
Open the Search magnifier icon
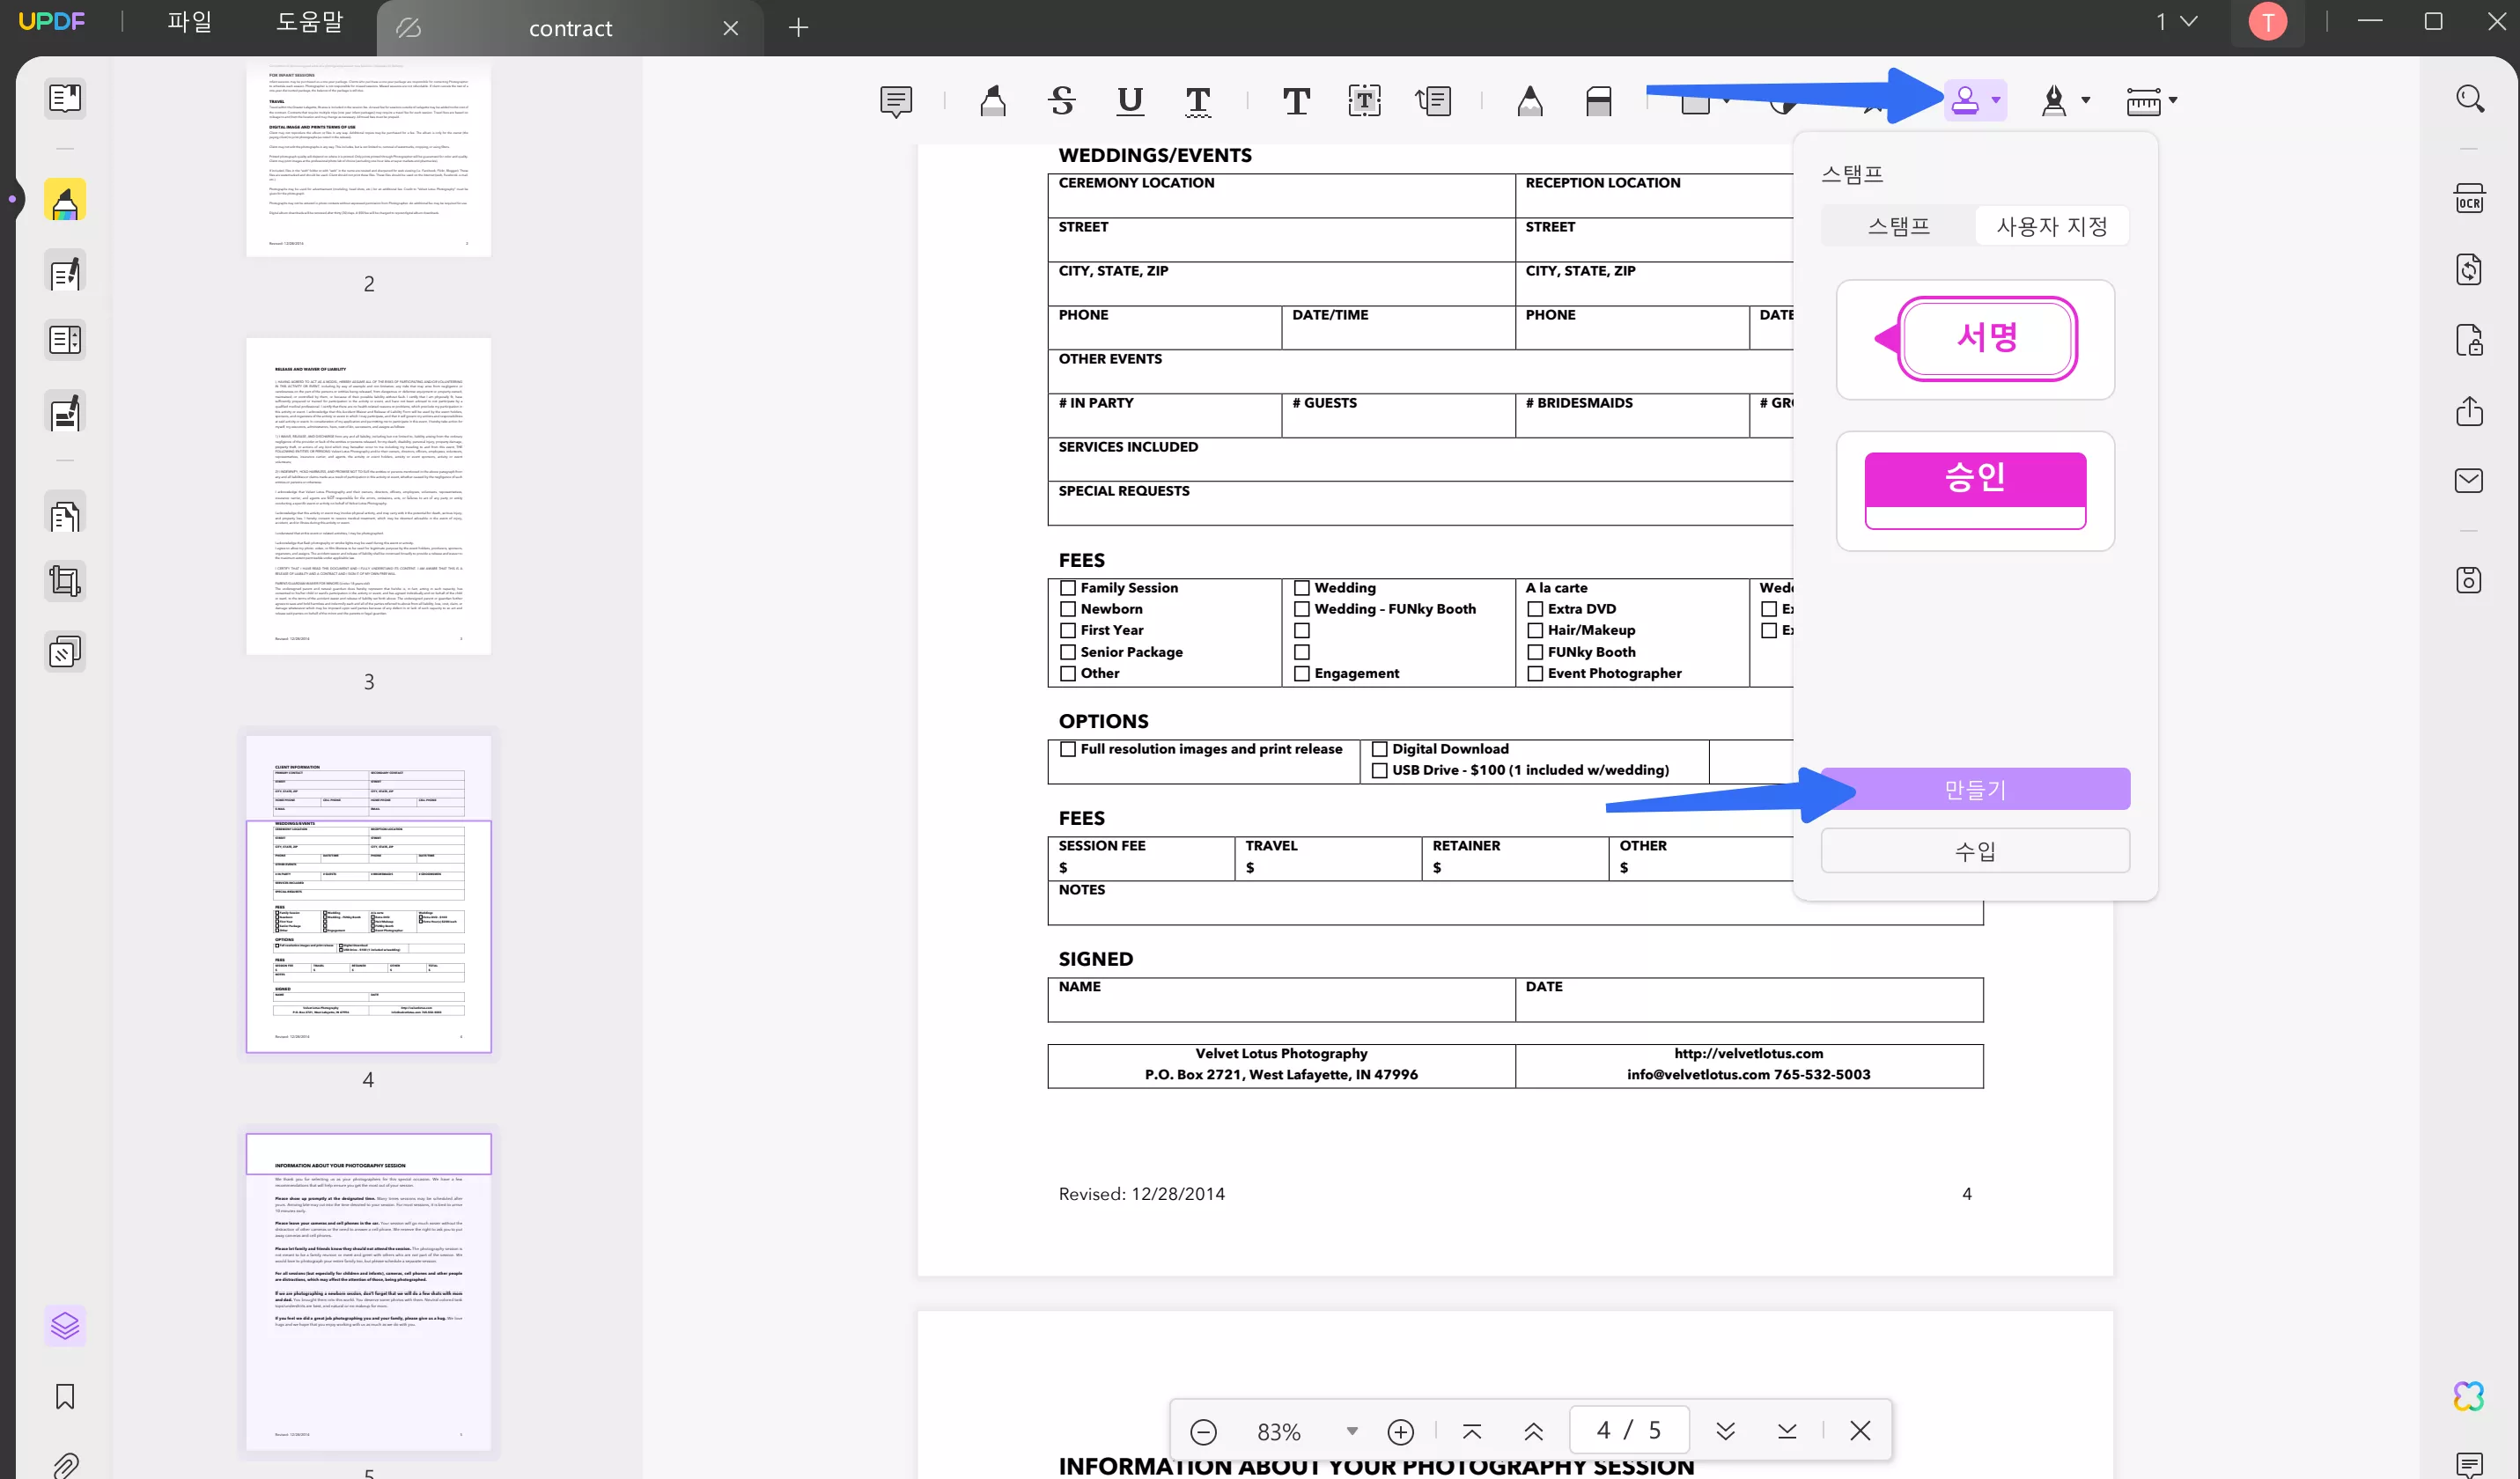coord(2470,98)
